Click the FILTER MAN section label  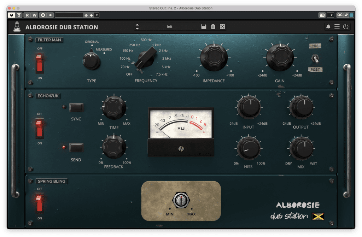[49, 40]
